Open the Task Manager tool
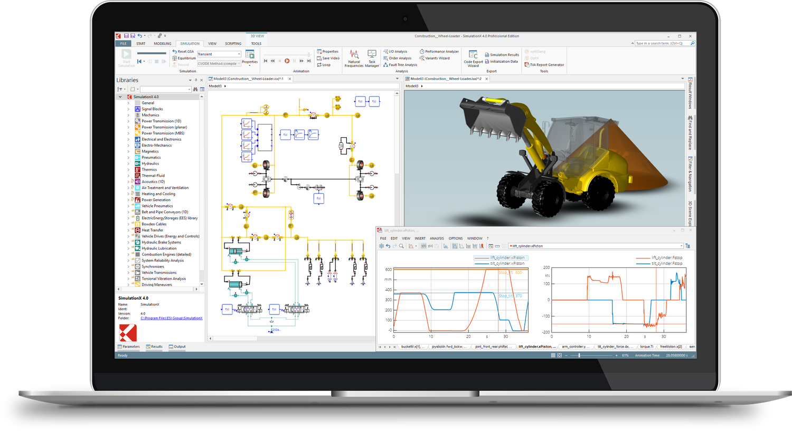The image size is (792, 431). tap(372, 55)
